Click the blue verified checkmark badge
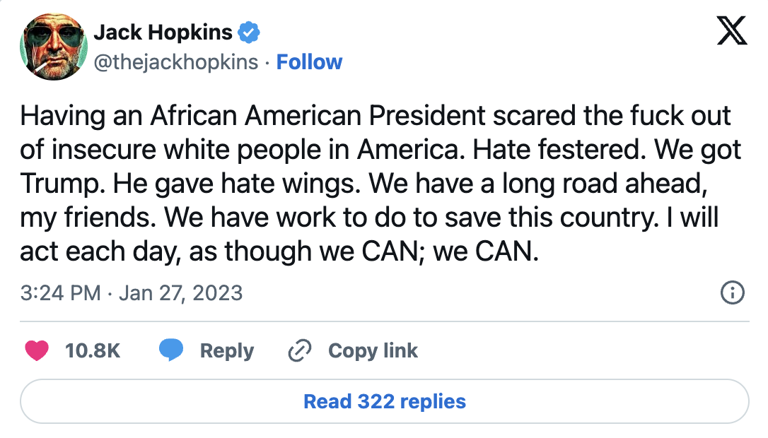The height and width of the screenshot is (438, 768). click(x=249, y=32)
